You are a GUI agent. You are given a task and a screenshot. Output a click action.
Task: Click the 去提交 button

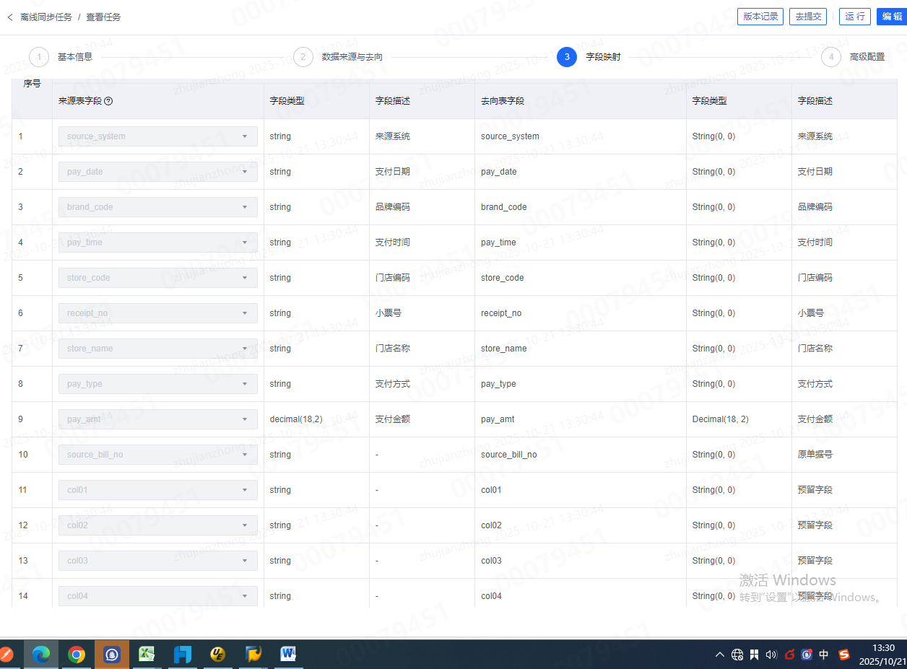808,17
